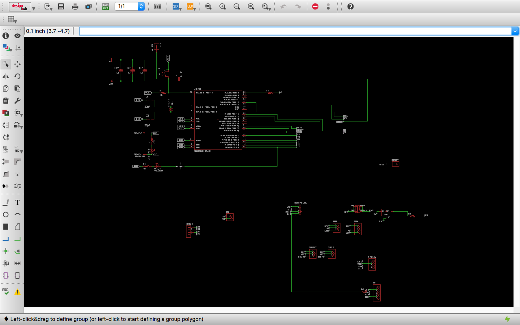This screenshot has height=325, width=520.
Task: Focus the command line input field
Action: click(x=295, y=31)
